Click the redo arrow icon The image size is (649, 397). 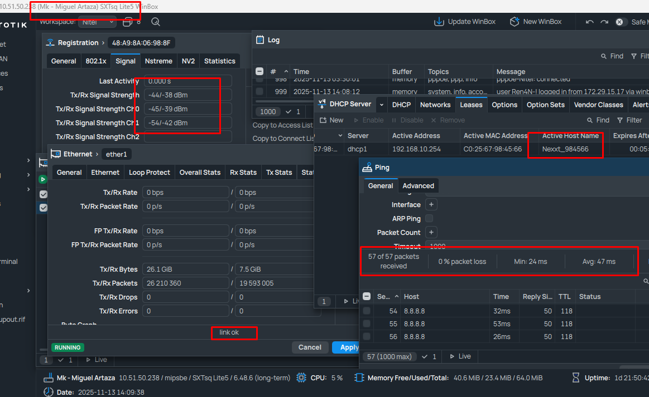(x=604, y=22)
